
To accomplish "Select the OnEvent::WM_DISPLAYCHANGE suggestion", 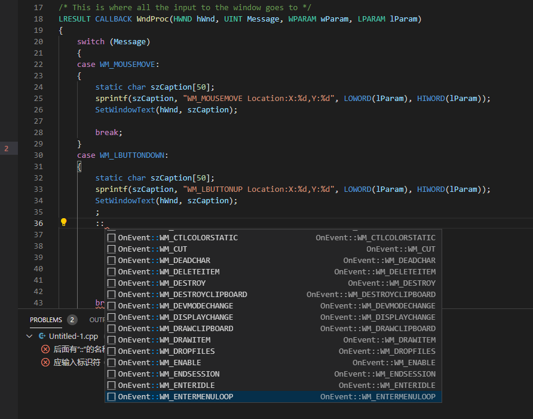I will click(x=273, y=317).
